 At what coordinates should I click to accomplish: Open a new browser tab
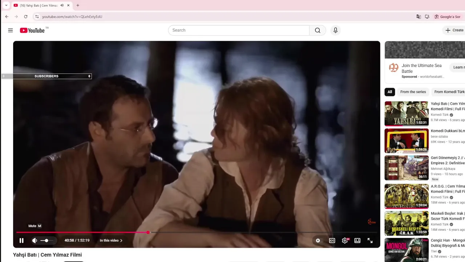(78, 5)
